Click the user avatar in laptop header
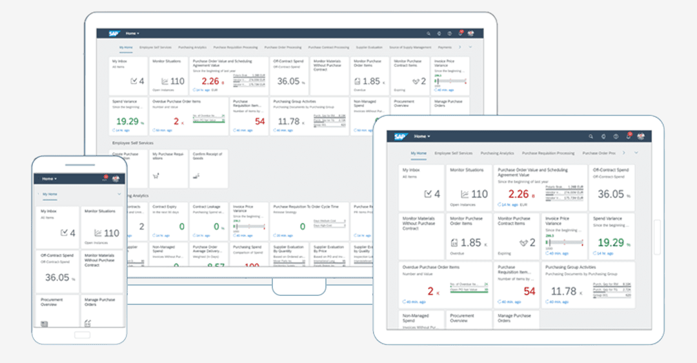 tap(470, 34)
